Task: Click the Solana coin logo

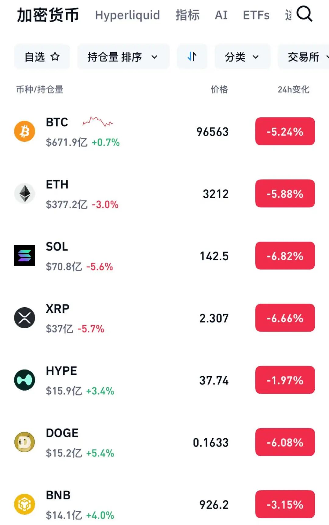Action: [x=25, y=256]
